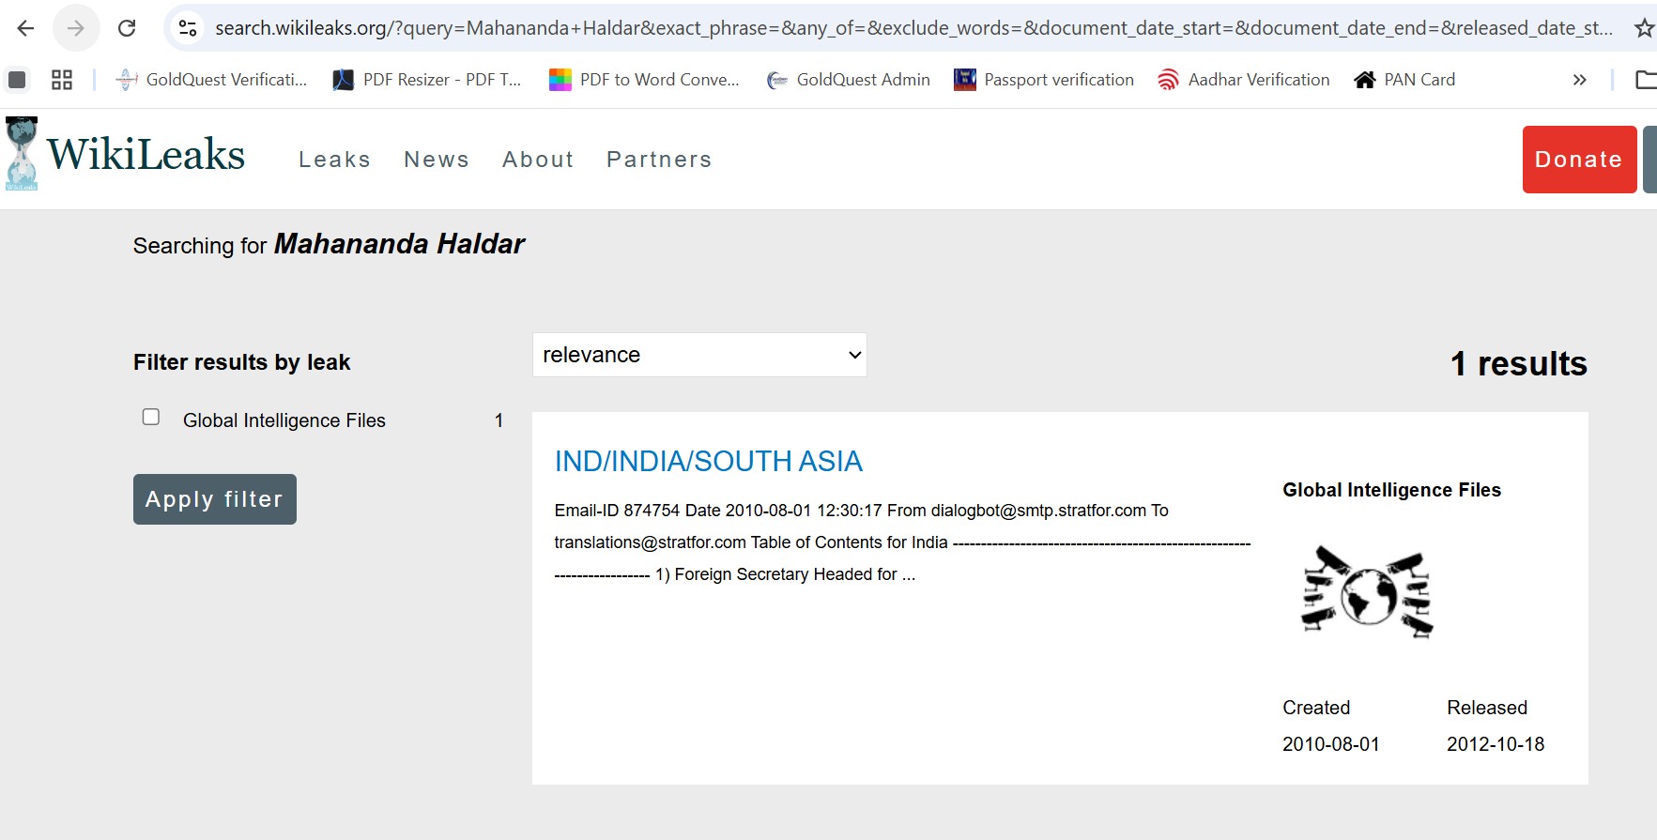The image size is (1657, 840).
Task: Click the dark square bookmarks bar icon
Action: 17,80
